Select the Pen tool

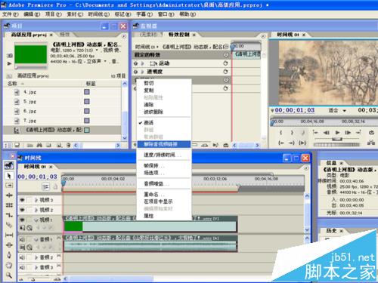pos(9,255)
